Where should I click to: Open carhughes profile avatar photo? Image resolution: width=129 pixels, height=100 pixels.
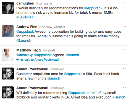[x=8, y=8]
